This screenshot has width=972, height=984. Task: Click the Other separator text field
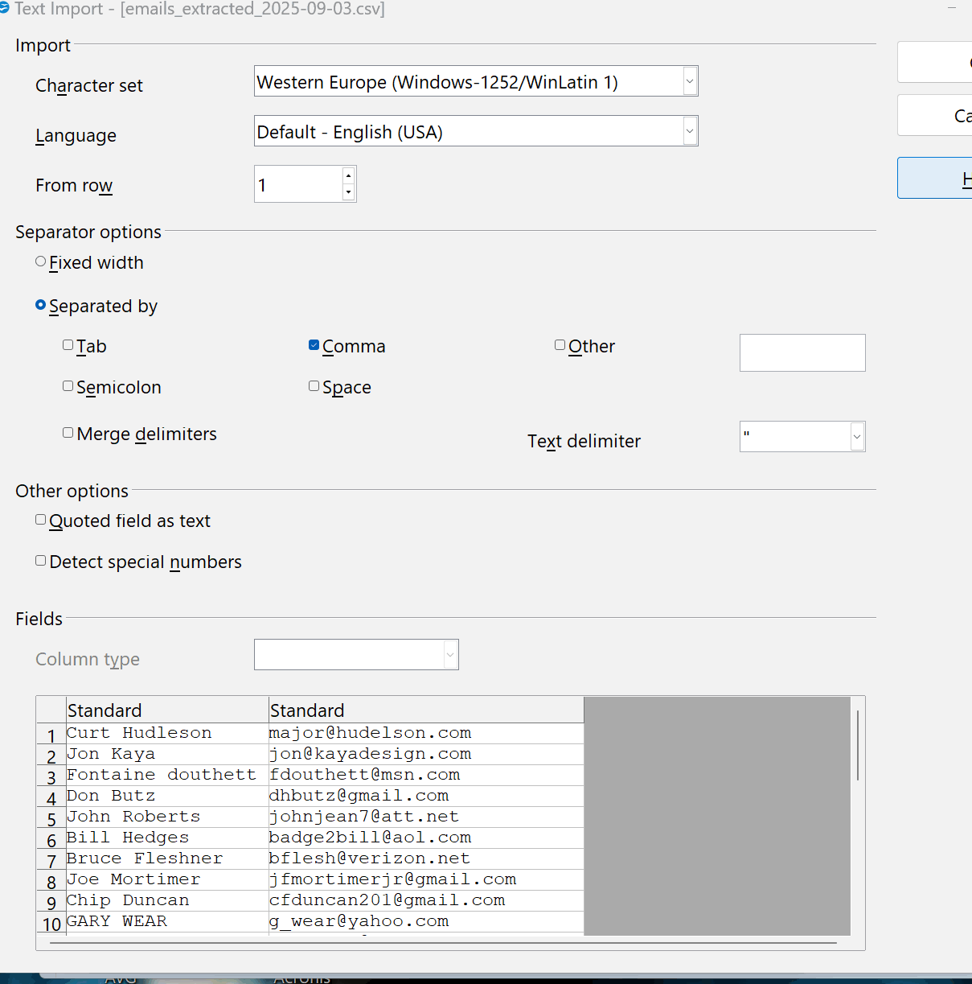click(x=802, y=352)
